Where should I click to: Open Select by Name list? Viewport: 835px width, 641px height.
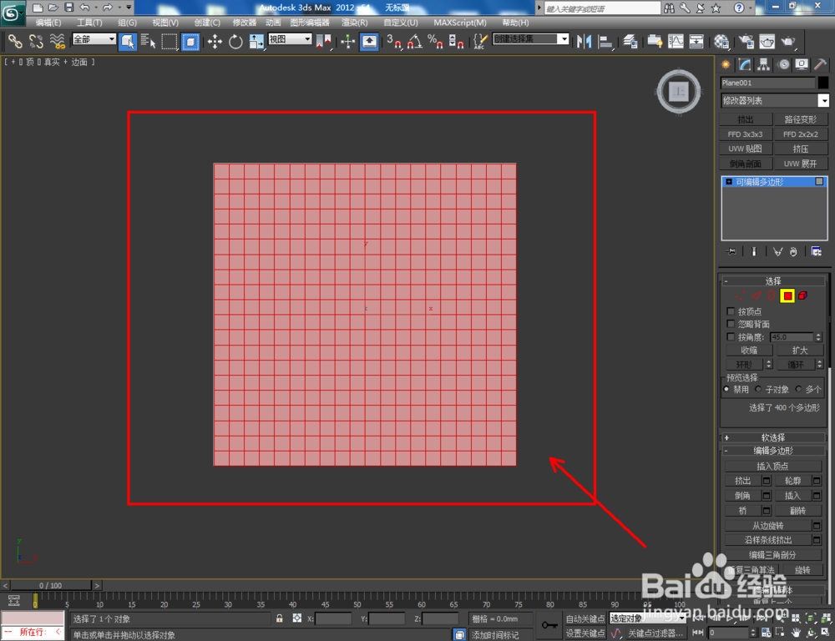148,41
